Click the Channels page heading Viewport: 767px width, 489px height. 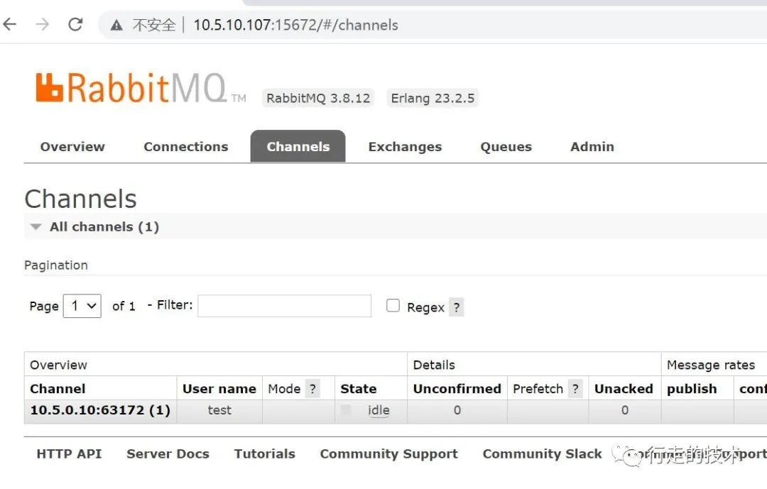coord(81,199)
